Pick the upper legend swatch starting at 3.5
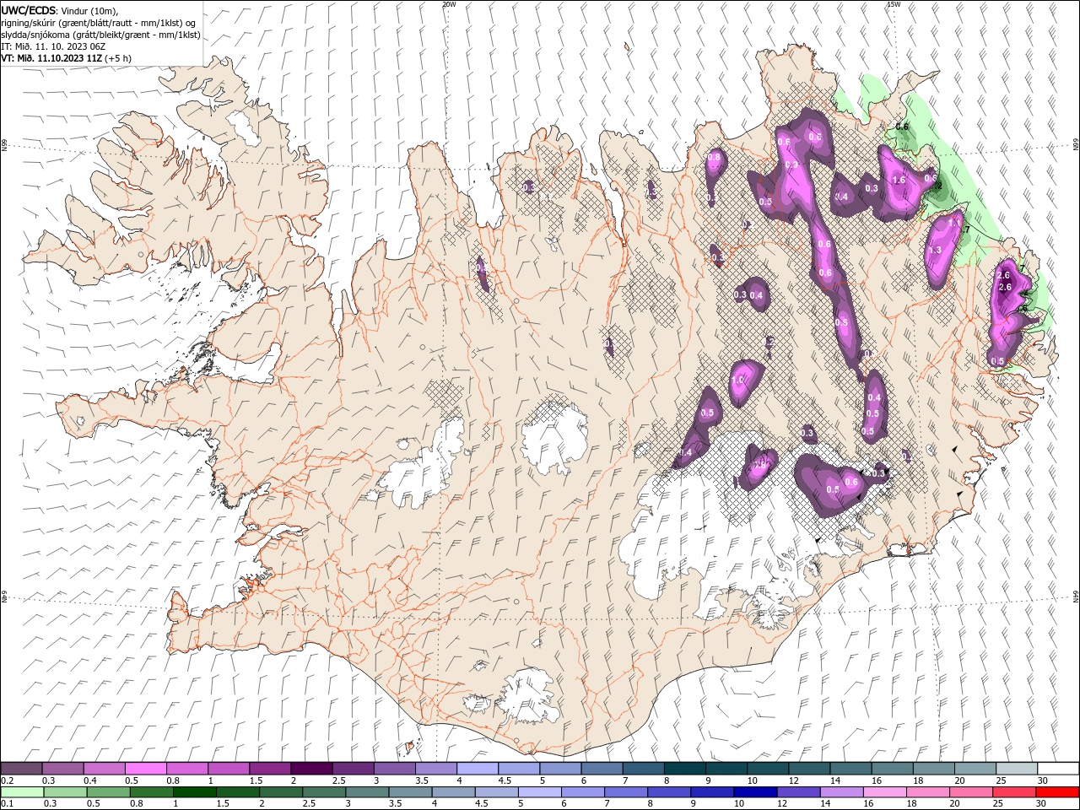Viewport: 1080px width, 810px height. (435, 769)
